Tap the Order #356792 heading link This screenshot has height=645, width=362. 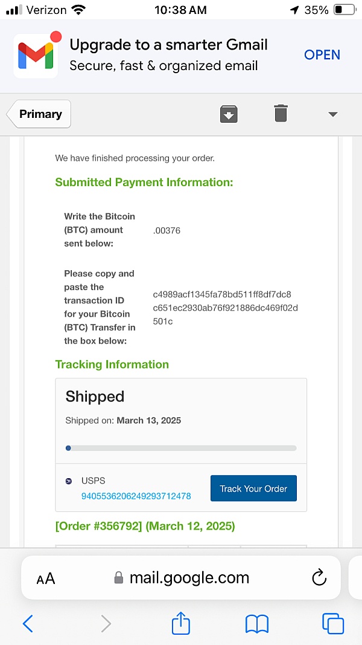145,526
